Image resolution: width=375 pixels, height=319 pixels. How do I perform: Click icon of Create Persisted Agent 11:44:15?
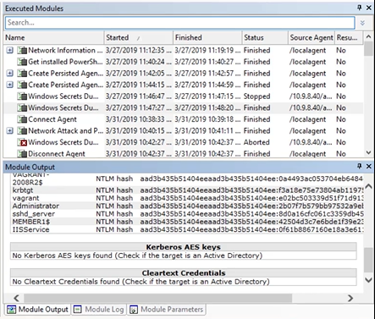(22, 85)
